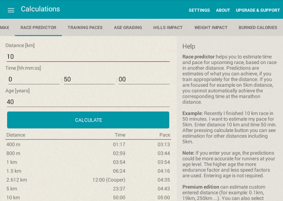Select the partially visible MAX tab

click(x=5, y=28)
